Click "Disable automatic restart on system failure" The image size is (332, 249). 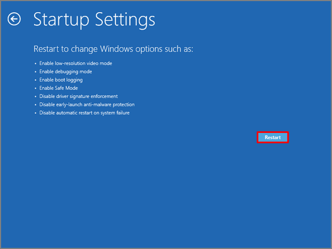(x=84, y=113)
